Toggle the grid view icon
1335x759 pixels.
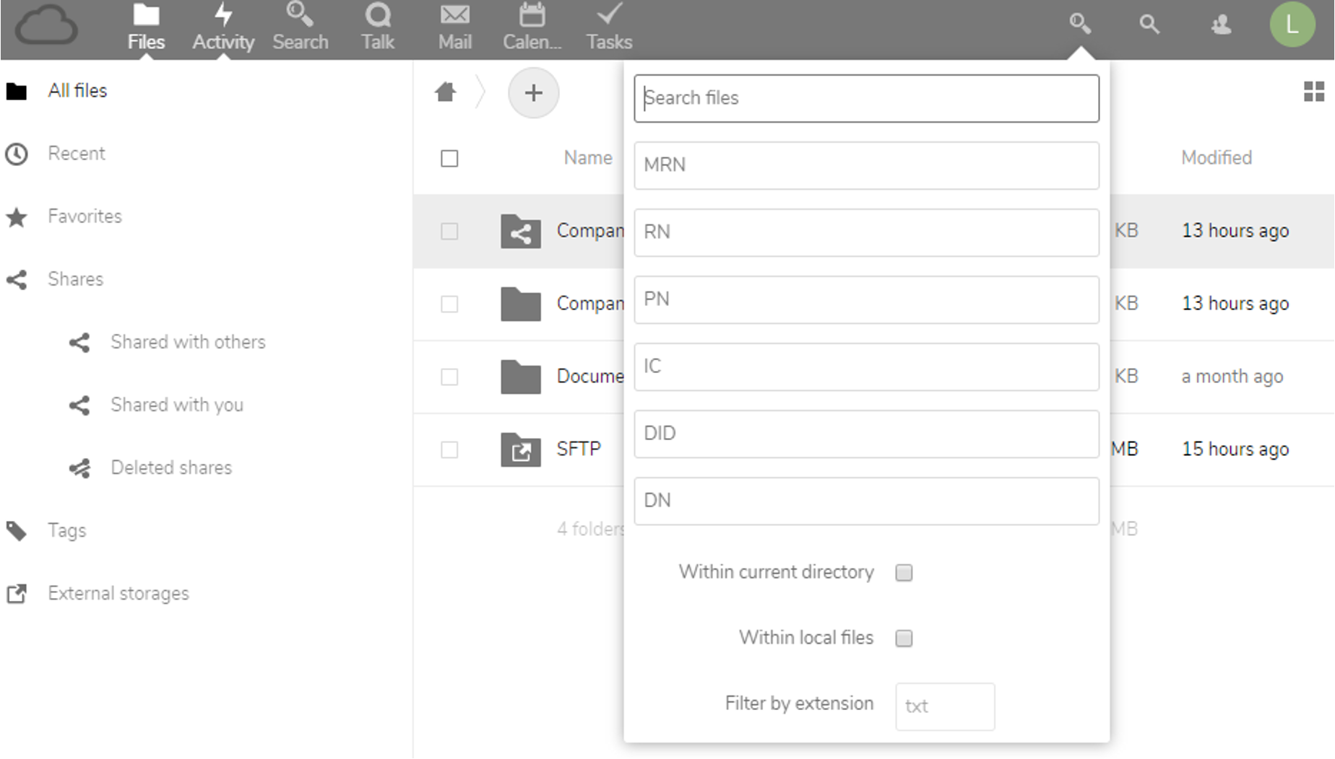1313,92
